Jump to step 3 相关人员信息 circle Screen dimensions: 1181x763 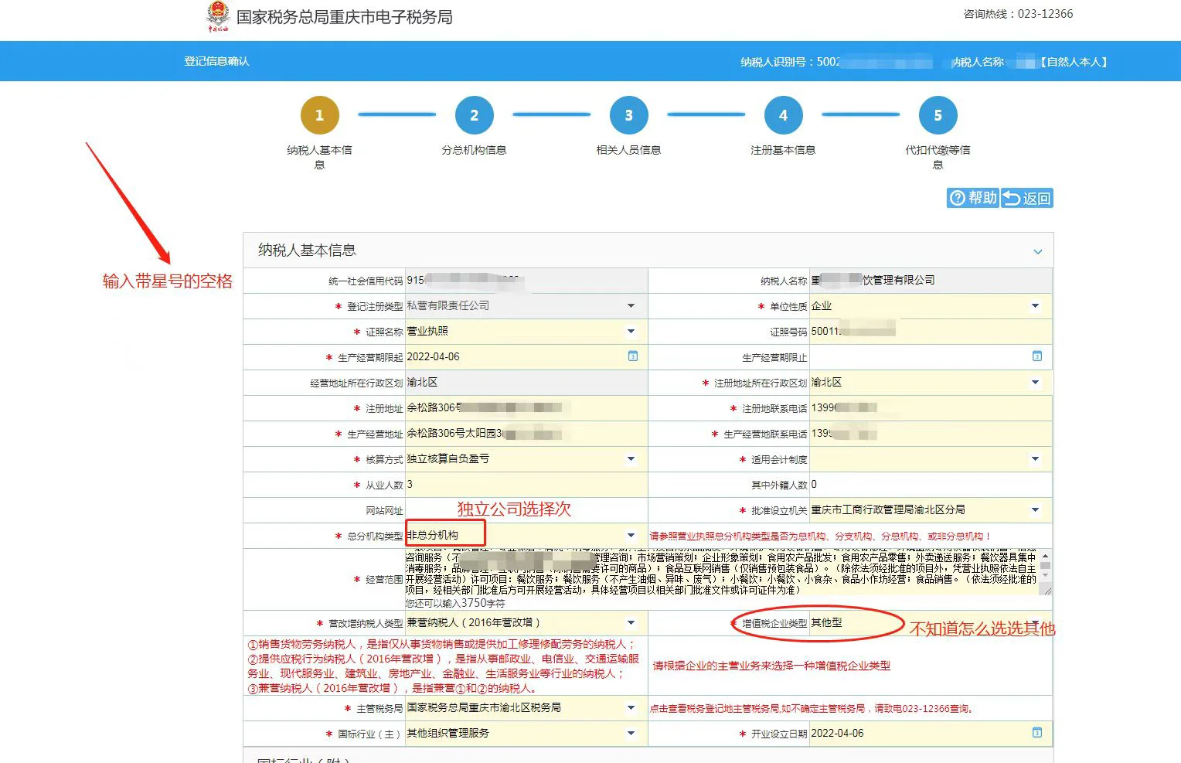[628, 115]
